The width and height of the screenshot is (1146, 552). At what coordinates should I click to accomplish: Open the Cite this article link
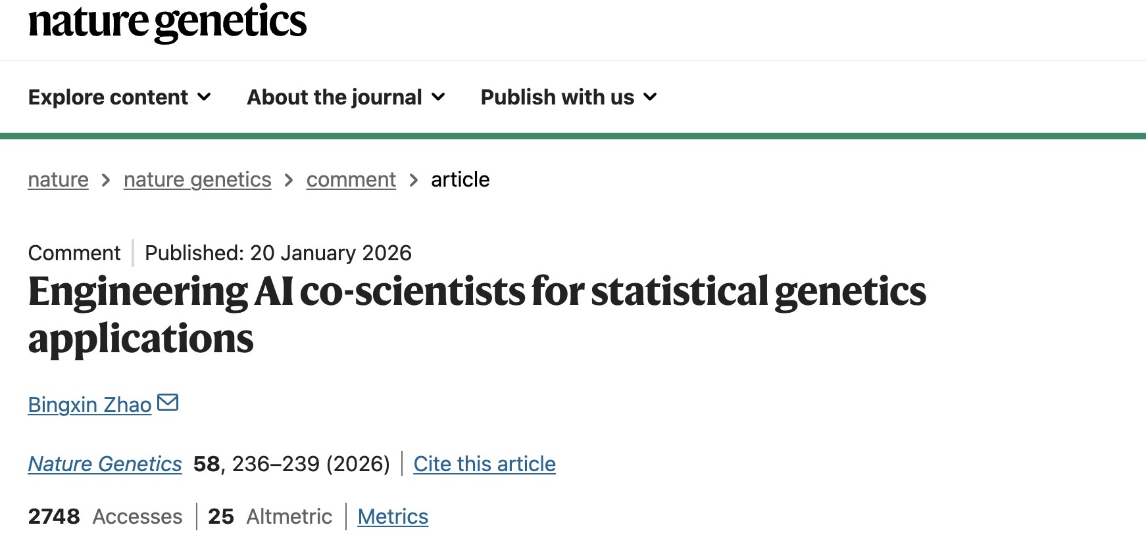pos(484,464)
